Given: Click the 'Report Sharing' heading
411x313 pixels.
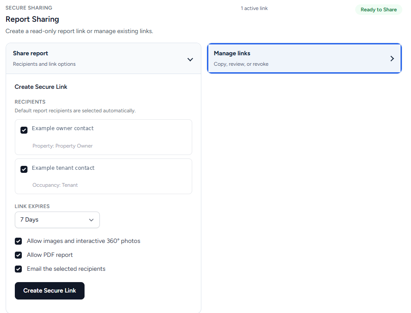Looking at the screenshot, I should (x=32, y=19).
